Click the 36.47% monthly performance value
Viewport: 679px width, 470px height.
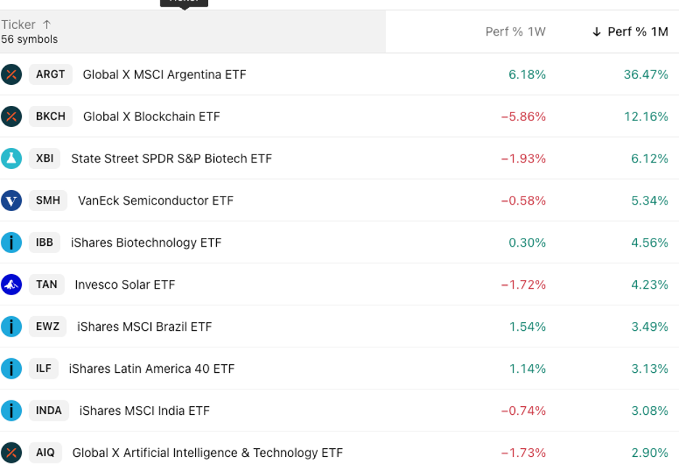pos(646,75)
